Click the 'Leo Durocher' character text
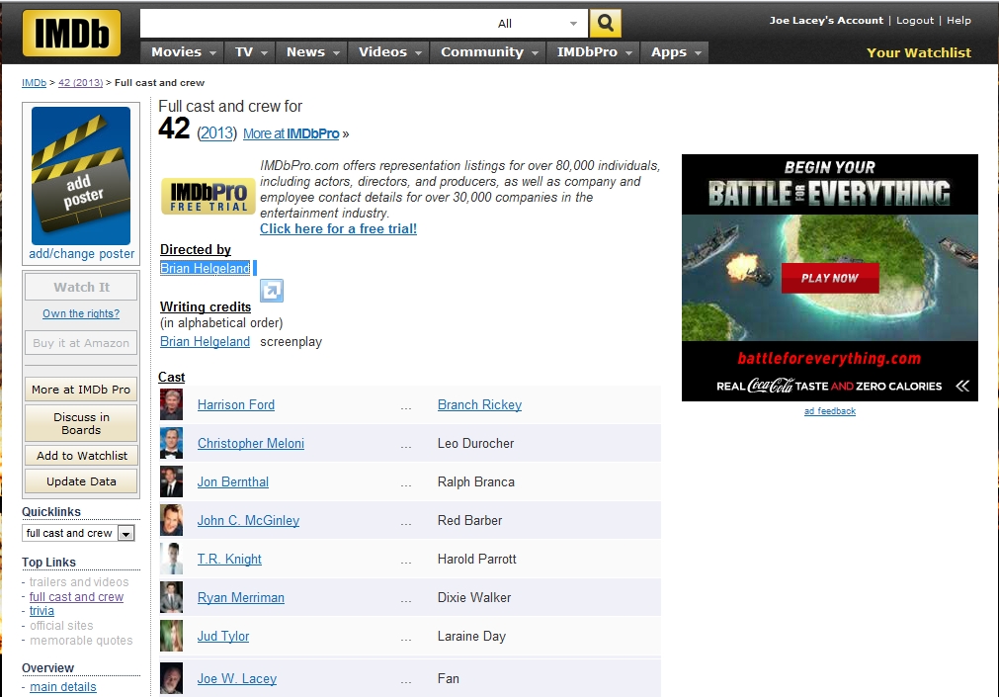Viewport: 999px width, 697px height. pyautogui.click(x=476, y=443)
